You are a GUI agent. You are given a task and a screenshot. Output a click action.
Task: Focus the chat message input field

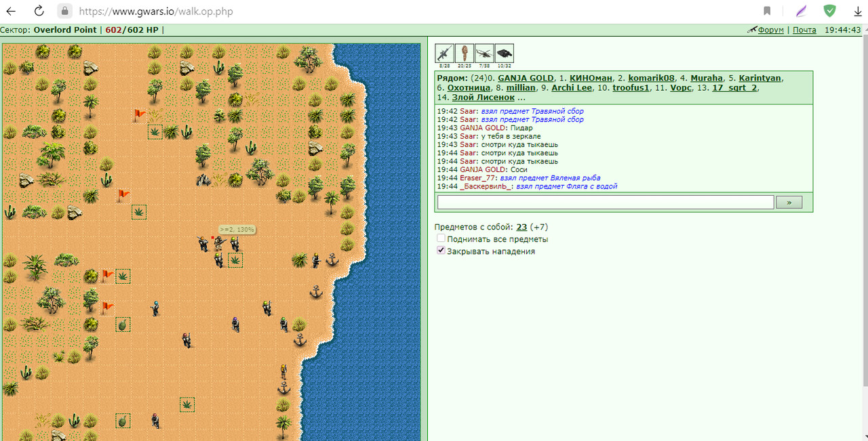pyautogui.click(x=606, y=202)
